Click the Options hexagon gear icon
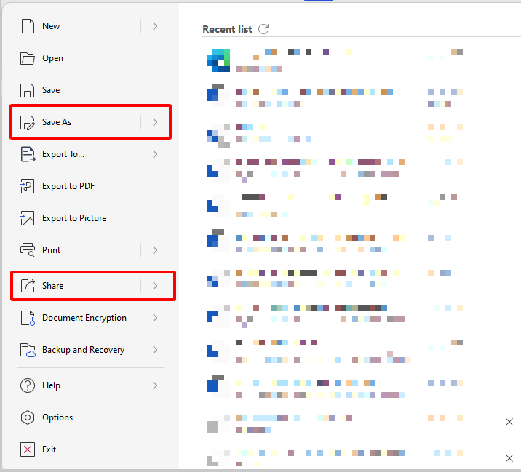Image resolution: width=521 pixels, height=472 pixels. [x=28, y=417]
